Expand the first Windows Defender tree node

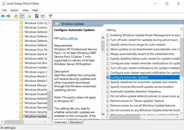click(x=17, y=32)
